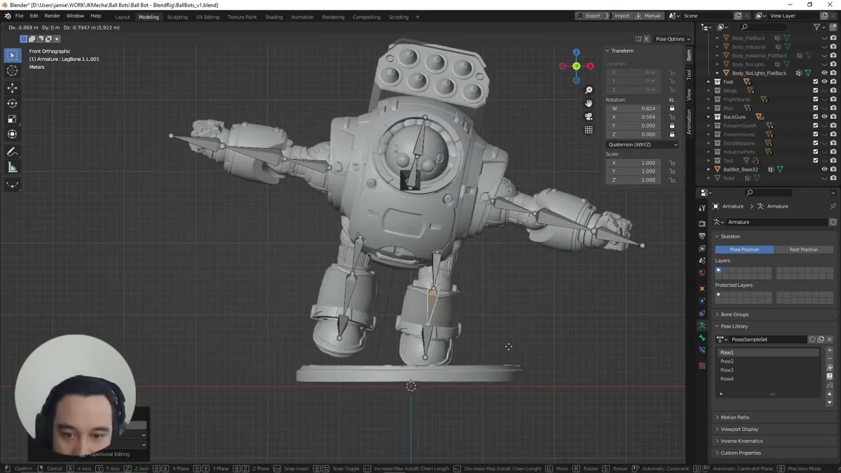Expand Custom Properties panel
The width and height of the screenshot is (841, 473).
click(740, 453)
